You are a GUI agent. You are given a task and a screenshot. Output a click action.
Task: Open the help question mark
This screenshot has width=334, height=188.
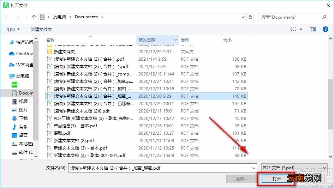click(x=326, y=29)
